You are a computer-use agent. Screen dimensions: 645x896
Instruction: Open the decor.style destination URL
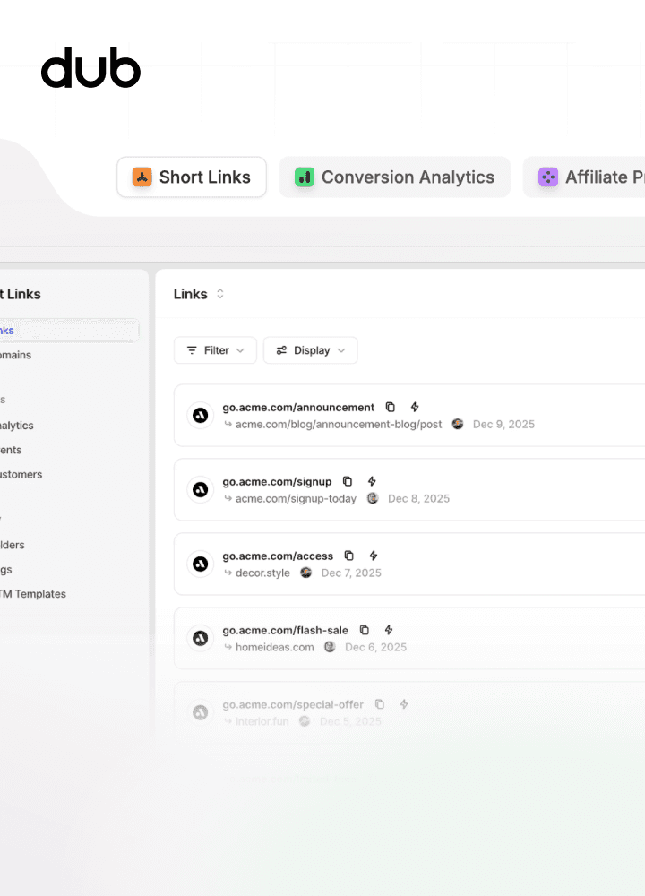(262, 573)
